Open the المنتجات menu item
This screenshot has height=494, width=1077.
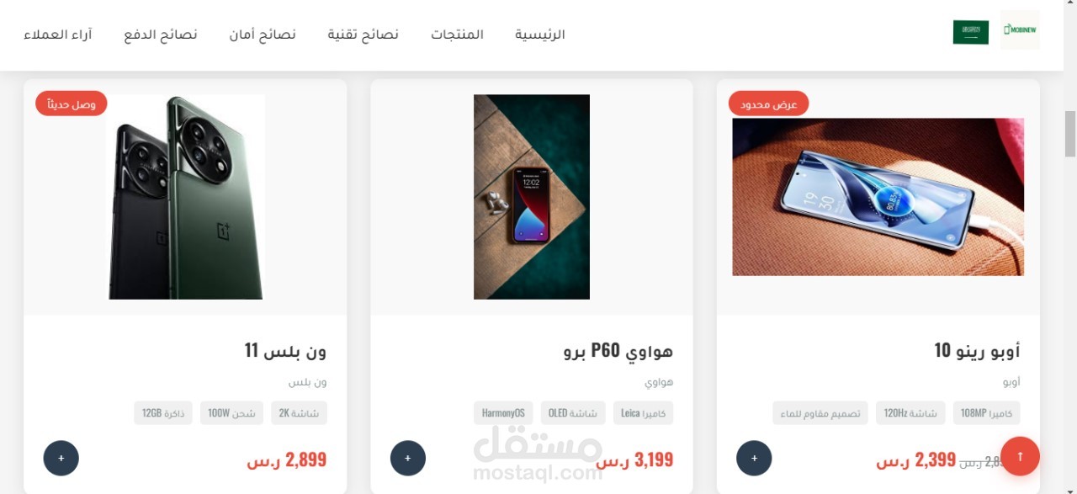[x=458, y=35]
